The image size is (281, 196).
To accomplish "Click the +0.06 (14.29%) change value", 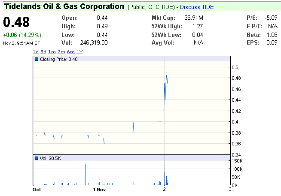I will 22,35.
